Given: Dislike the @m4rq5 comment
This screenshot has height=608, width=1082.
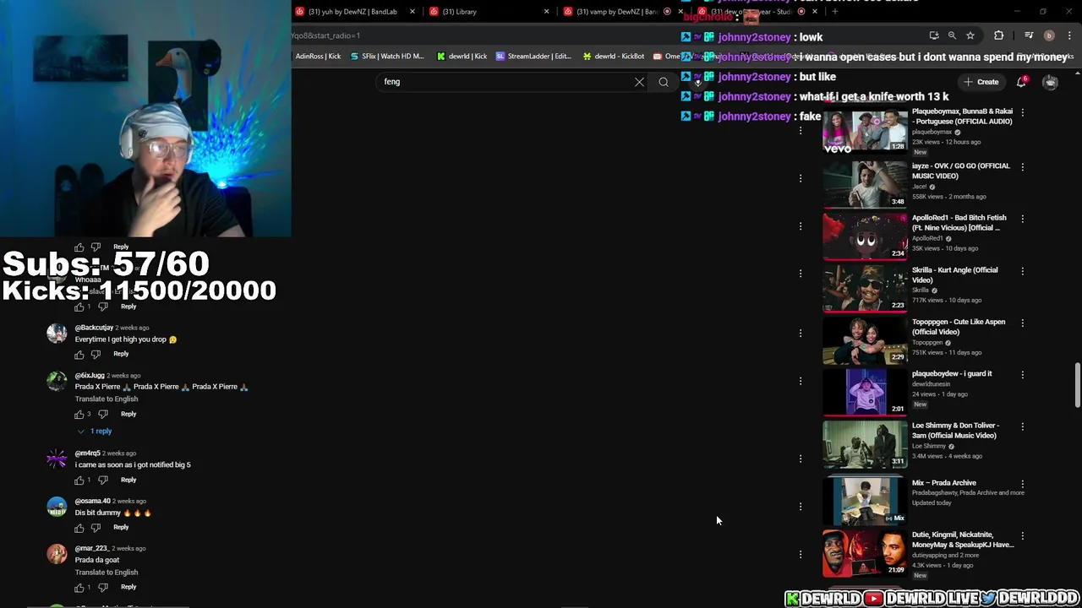Looking at the screenshot, I should pos(103,480).
